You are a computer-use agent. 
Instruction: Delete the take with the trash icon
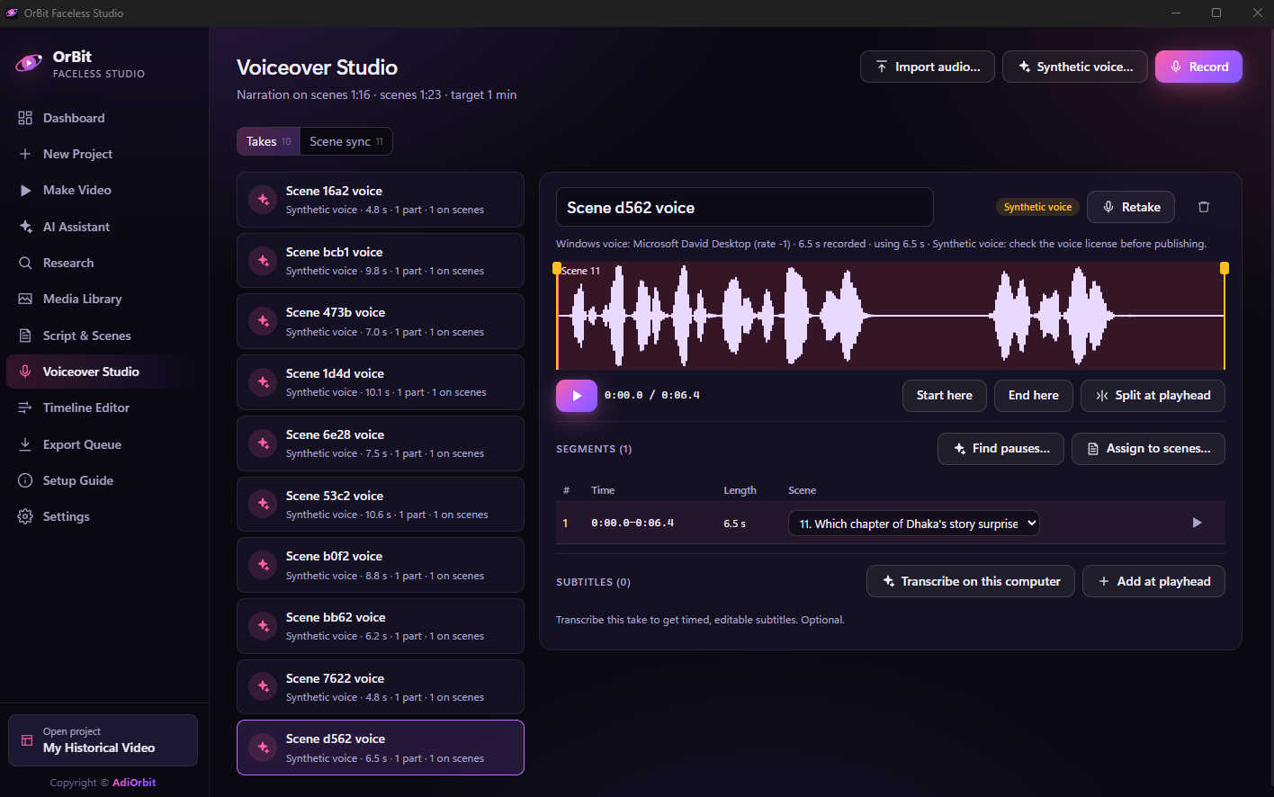click(x=1204, y=207)
